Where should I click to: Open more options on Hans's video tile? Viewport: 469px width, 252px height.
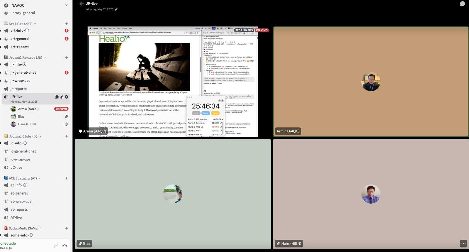463,243
